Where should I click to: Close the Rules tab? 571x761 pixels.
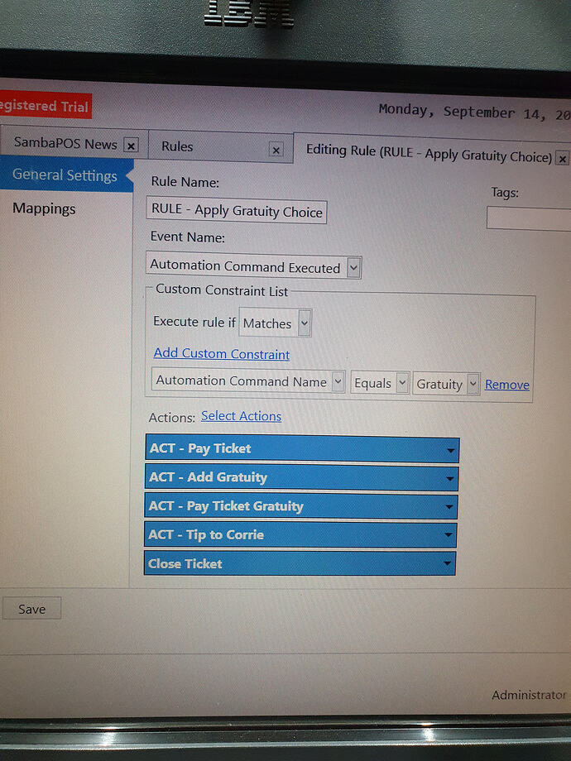276,150
